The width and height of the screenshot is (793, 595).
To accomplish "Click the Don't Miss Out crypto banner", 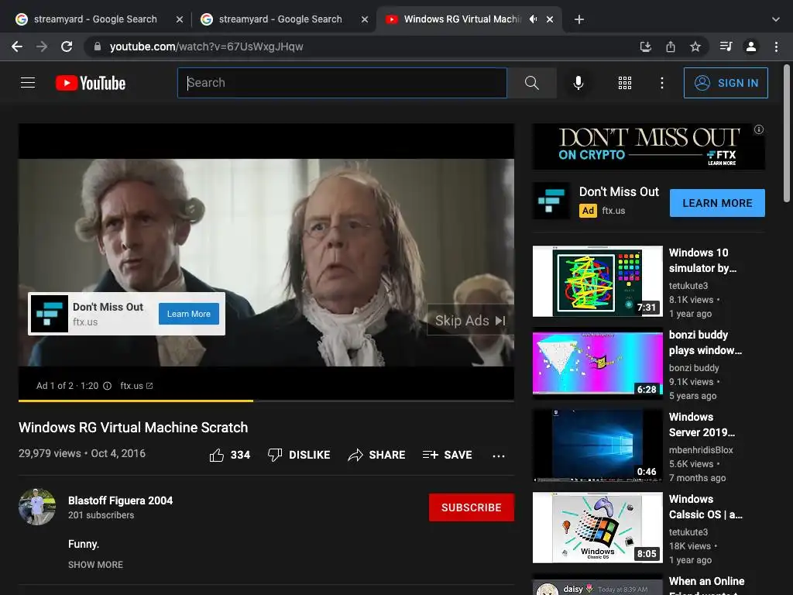I will [648, 146].
